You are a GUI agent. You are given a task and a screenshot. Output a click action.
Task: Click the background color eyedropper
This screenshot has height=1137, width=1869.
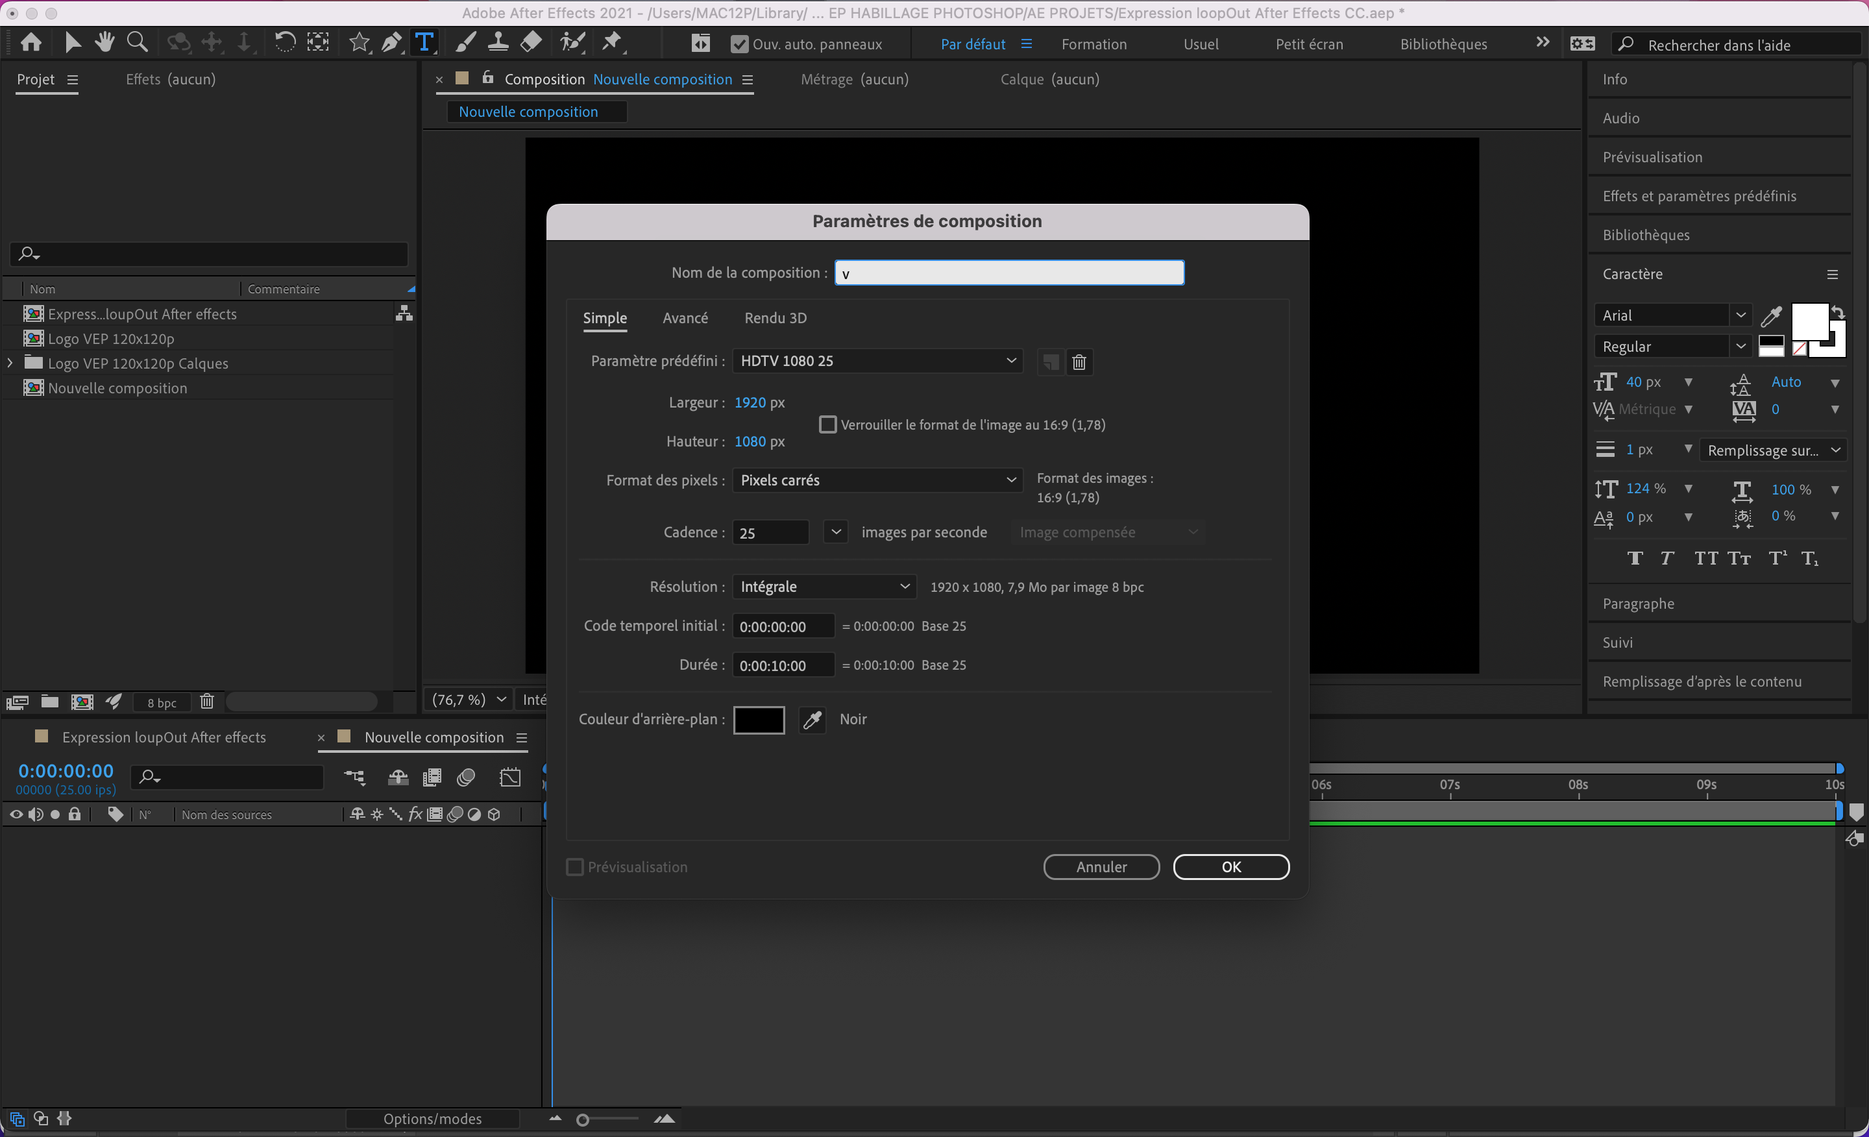[812, 719]
